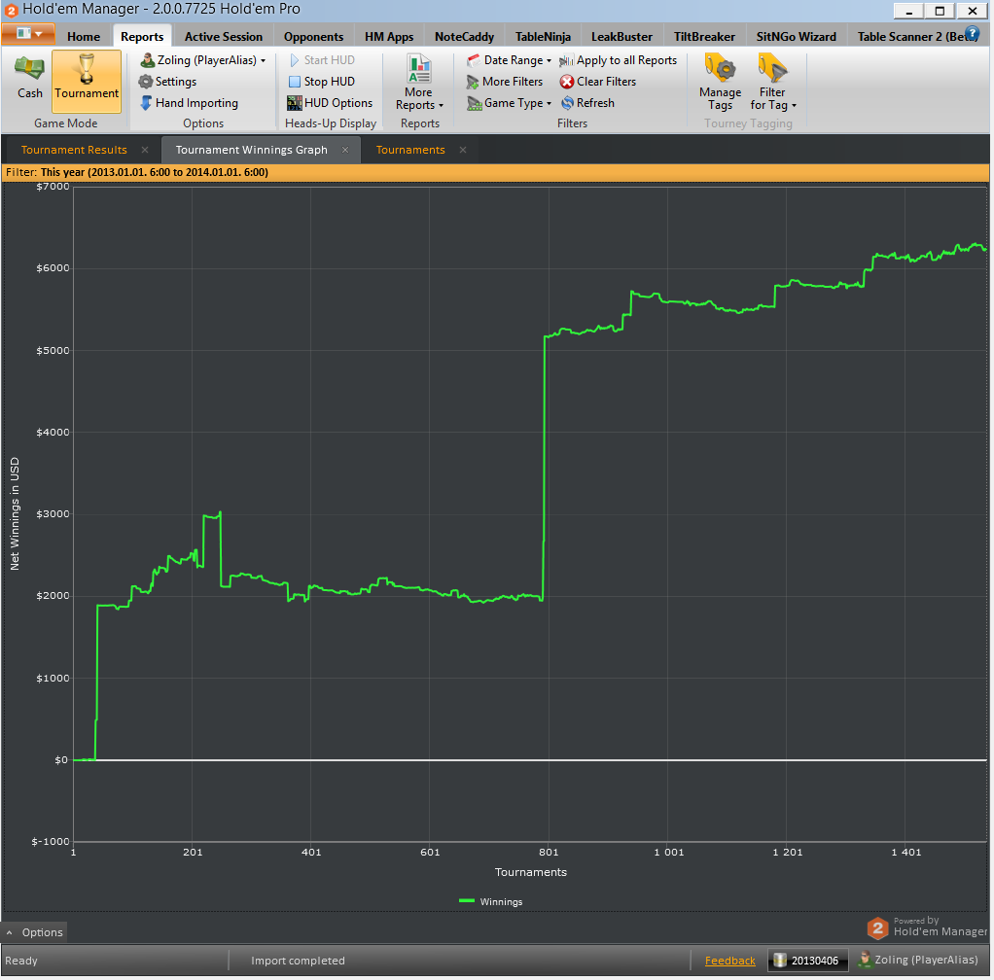Click the Feedback link

pyautogui.click(x=729, y=961)
